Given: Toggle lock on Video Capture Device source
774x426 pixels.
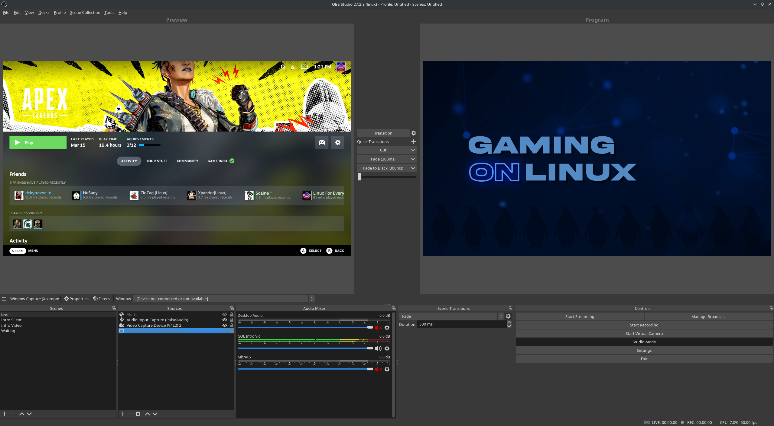Looking at the screenshot, I should tap(232, 325).
